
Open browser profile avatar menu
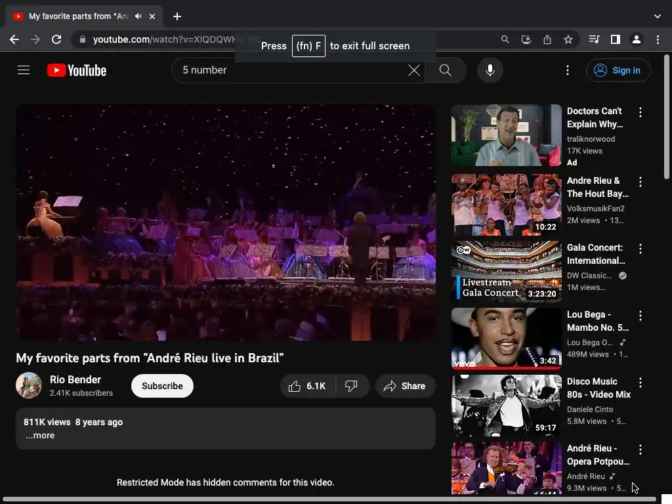click(x=637, y=39)
